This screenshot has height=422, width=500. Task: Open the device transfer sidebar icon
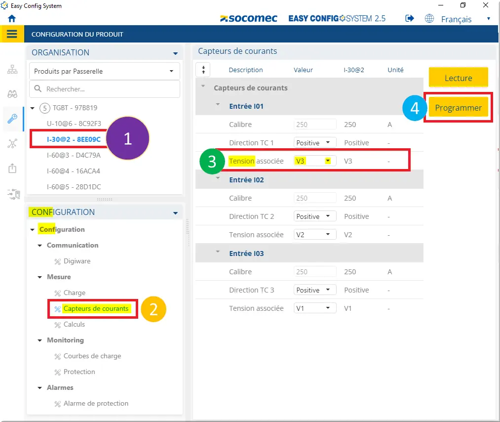pyautogui.click(x=13, y=194)
